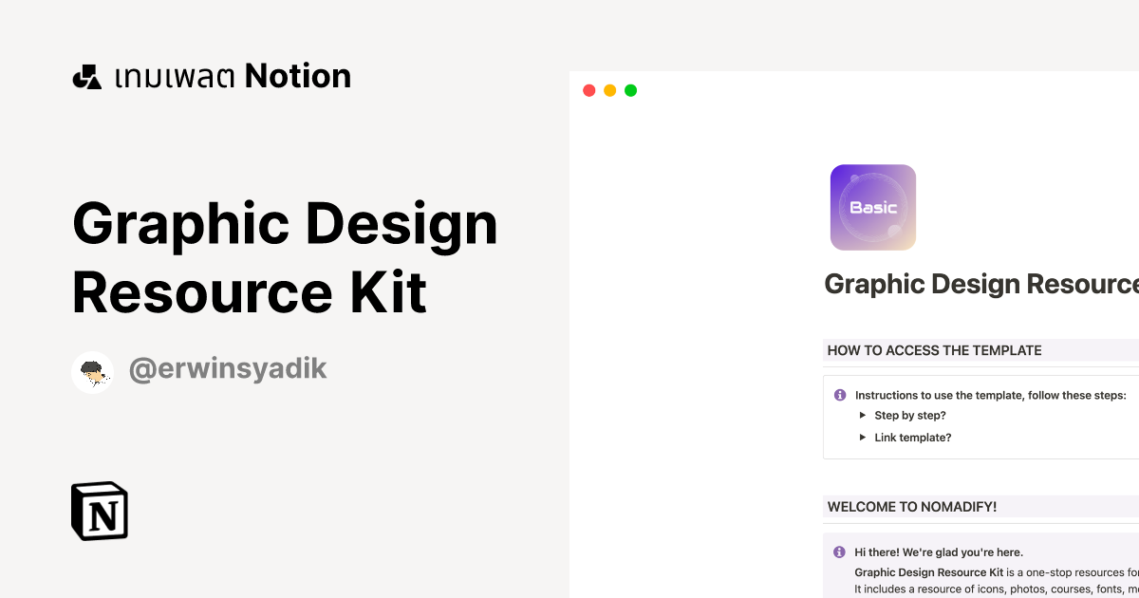Screen dimensions: 1139x598
Task: Open @erwinsyadik's profile link
Action: click(x=228, y=368)
